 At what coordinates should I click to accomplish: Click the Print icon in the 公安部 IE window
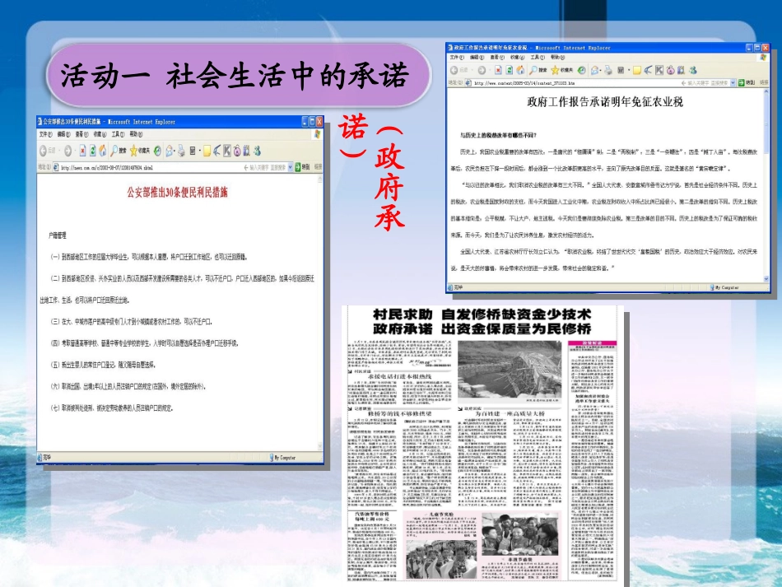[x=181, y=151]
